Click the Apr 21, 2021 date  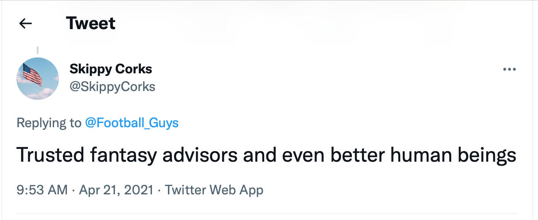click(x=116, y=190)
